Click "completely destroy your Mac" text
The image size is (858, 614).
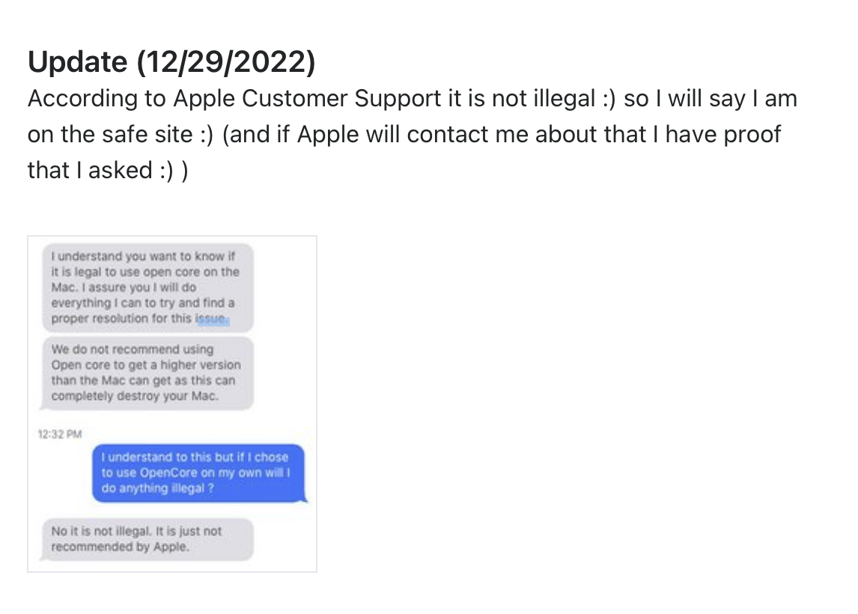point(135,396)
